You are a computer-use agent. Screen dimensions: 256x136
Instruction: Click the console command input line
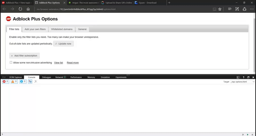[x=122, y=134]
